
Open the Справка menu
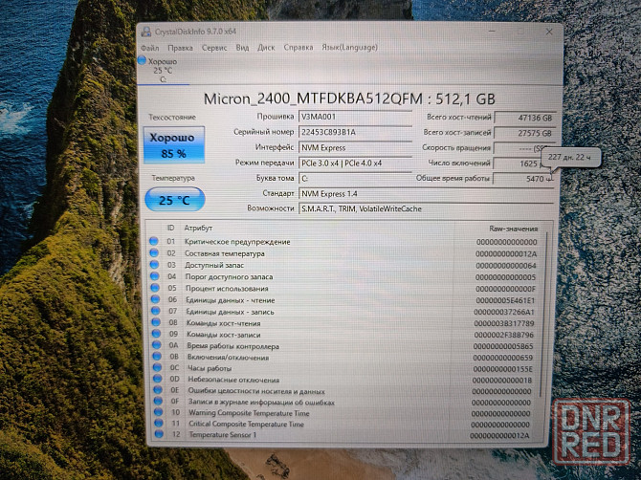298,47
